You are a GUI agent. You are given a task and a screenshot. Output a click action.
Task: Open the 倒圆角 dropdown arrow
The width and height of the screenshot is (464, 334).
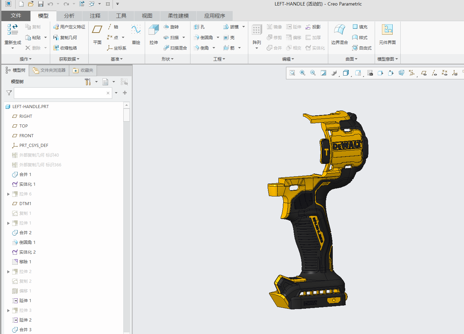tap(217, 37)
